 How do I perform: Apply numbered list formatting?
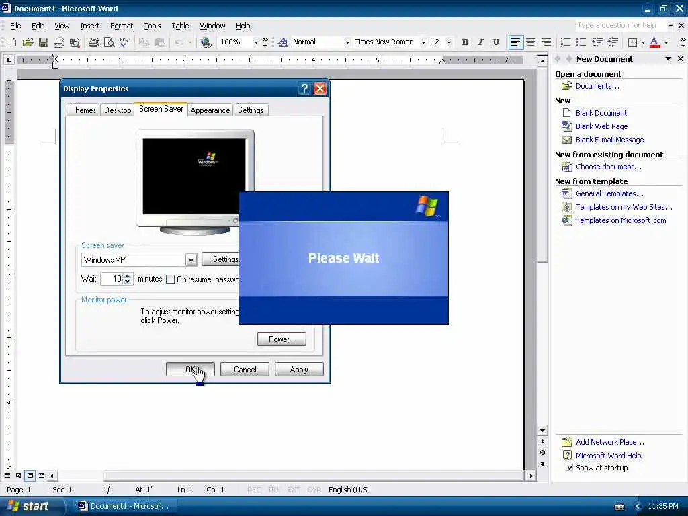coord(566,42)
